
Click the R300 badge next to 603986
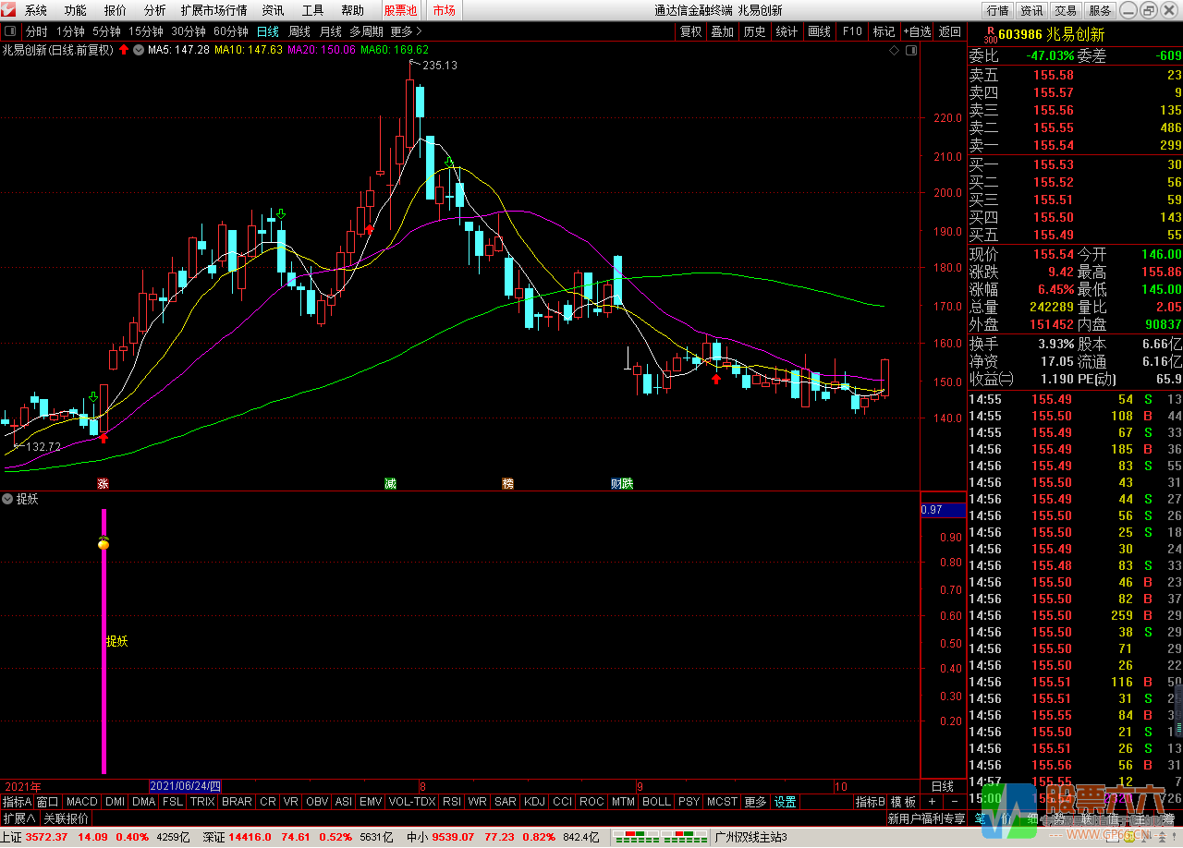991,35
